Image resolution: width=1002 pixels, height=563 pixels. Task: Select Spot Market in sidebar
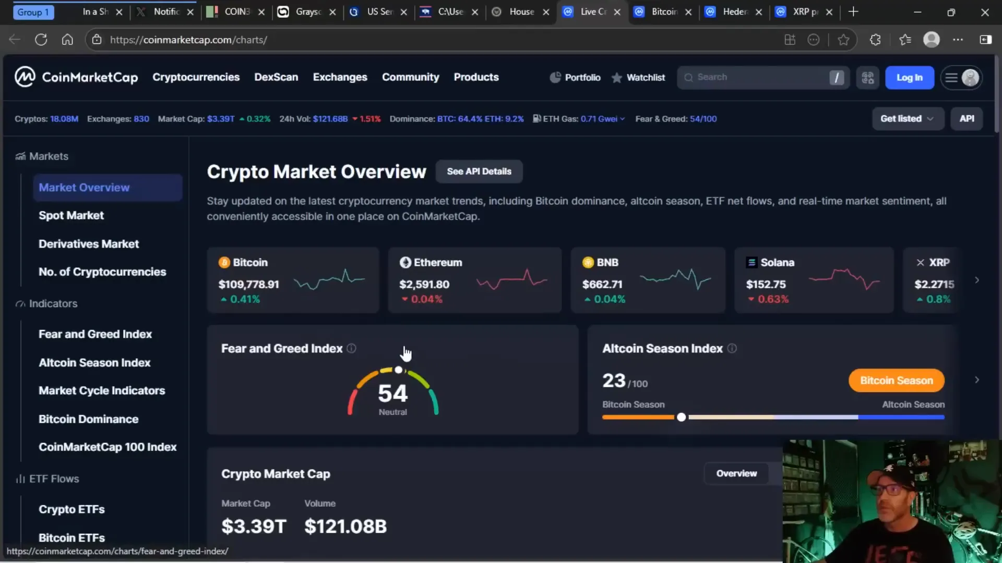click(71, 215)
